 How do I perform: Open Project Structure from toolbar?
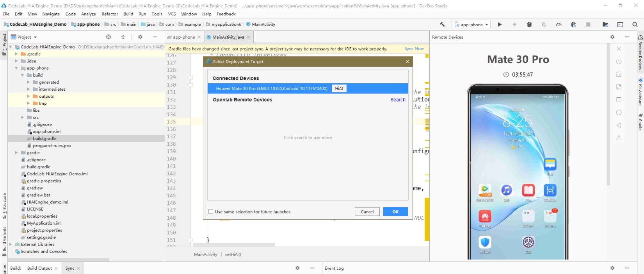(605, 24)
